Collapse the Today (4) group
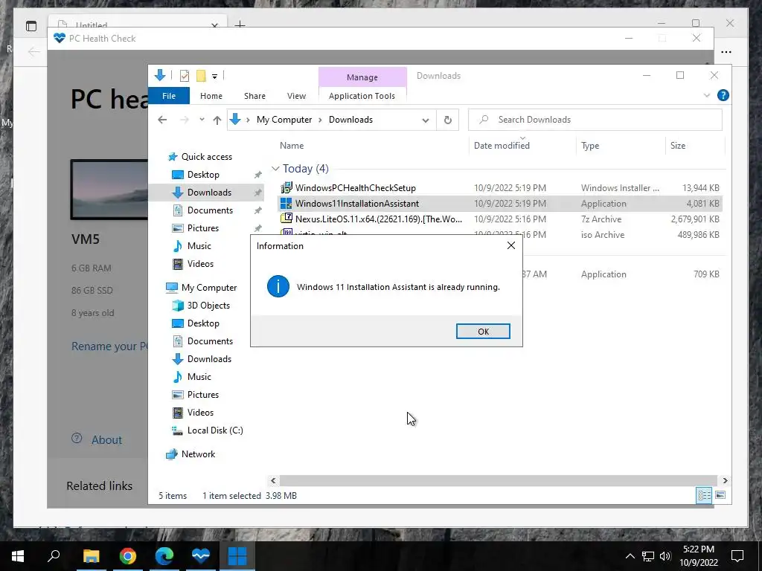 pyautogui.click(x=275, y=169)
